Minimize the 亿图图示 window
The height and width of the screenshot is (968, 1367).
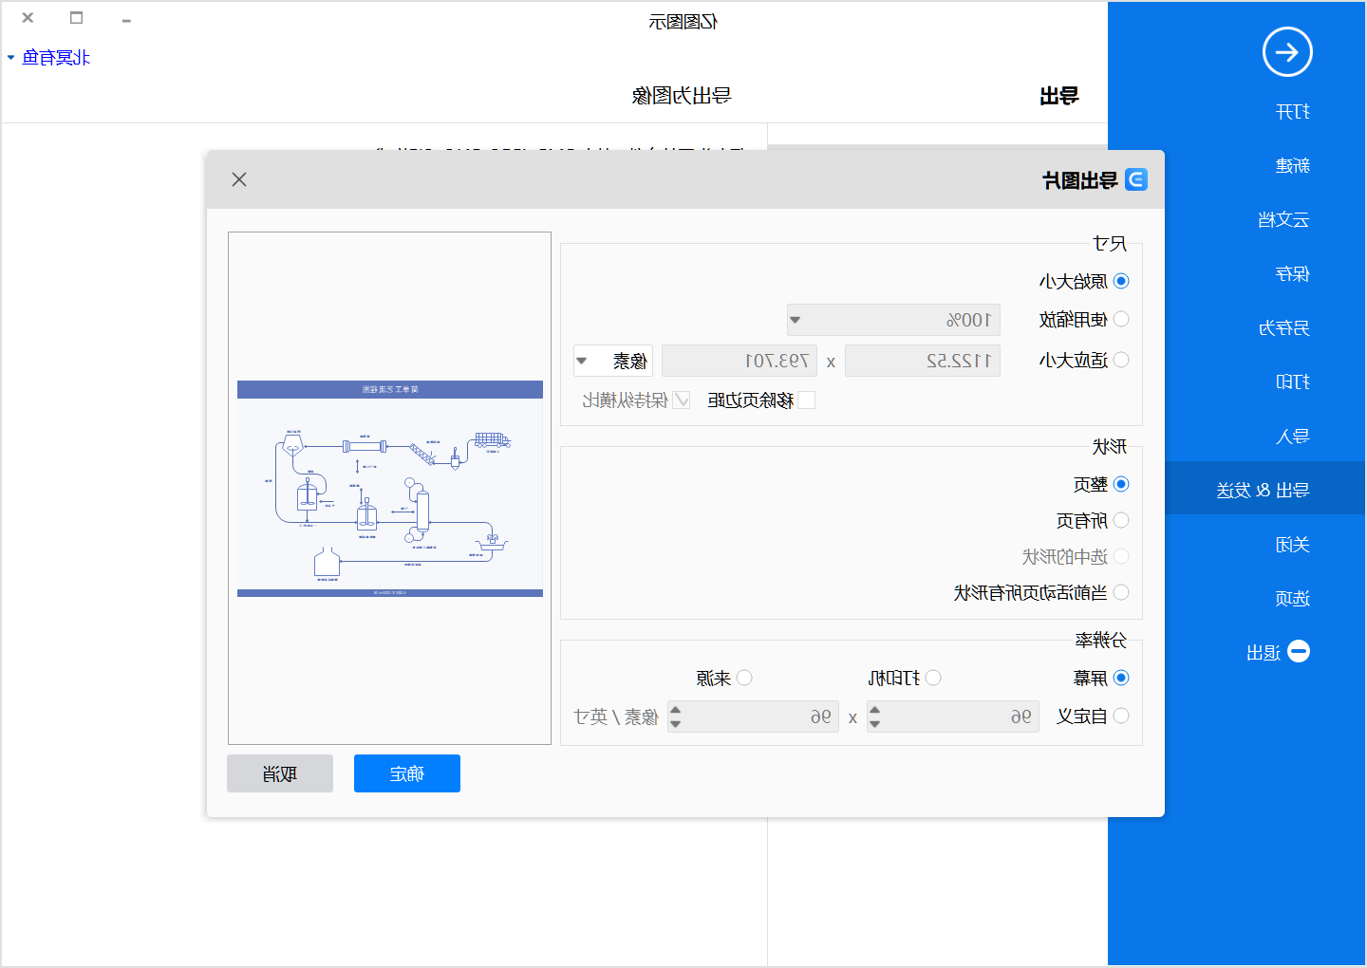pyautogui.click(x=126, y=19)
